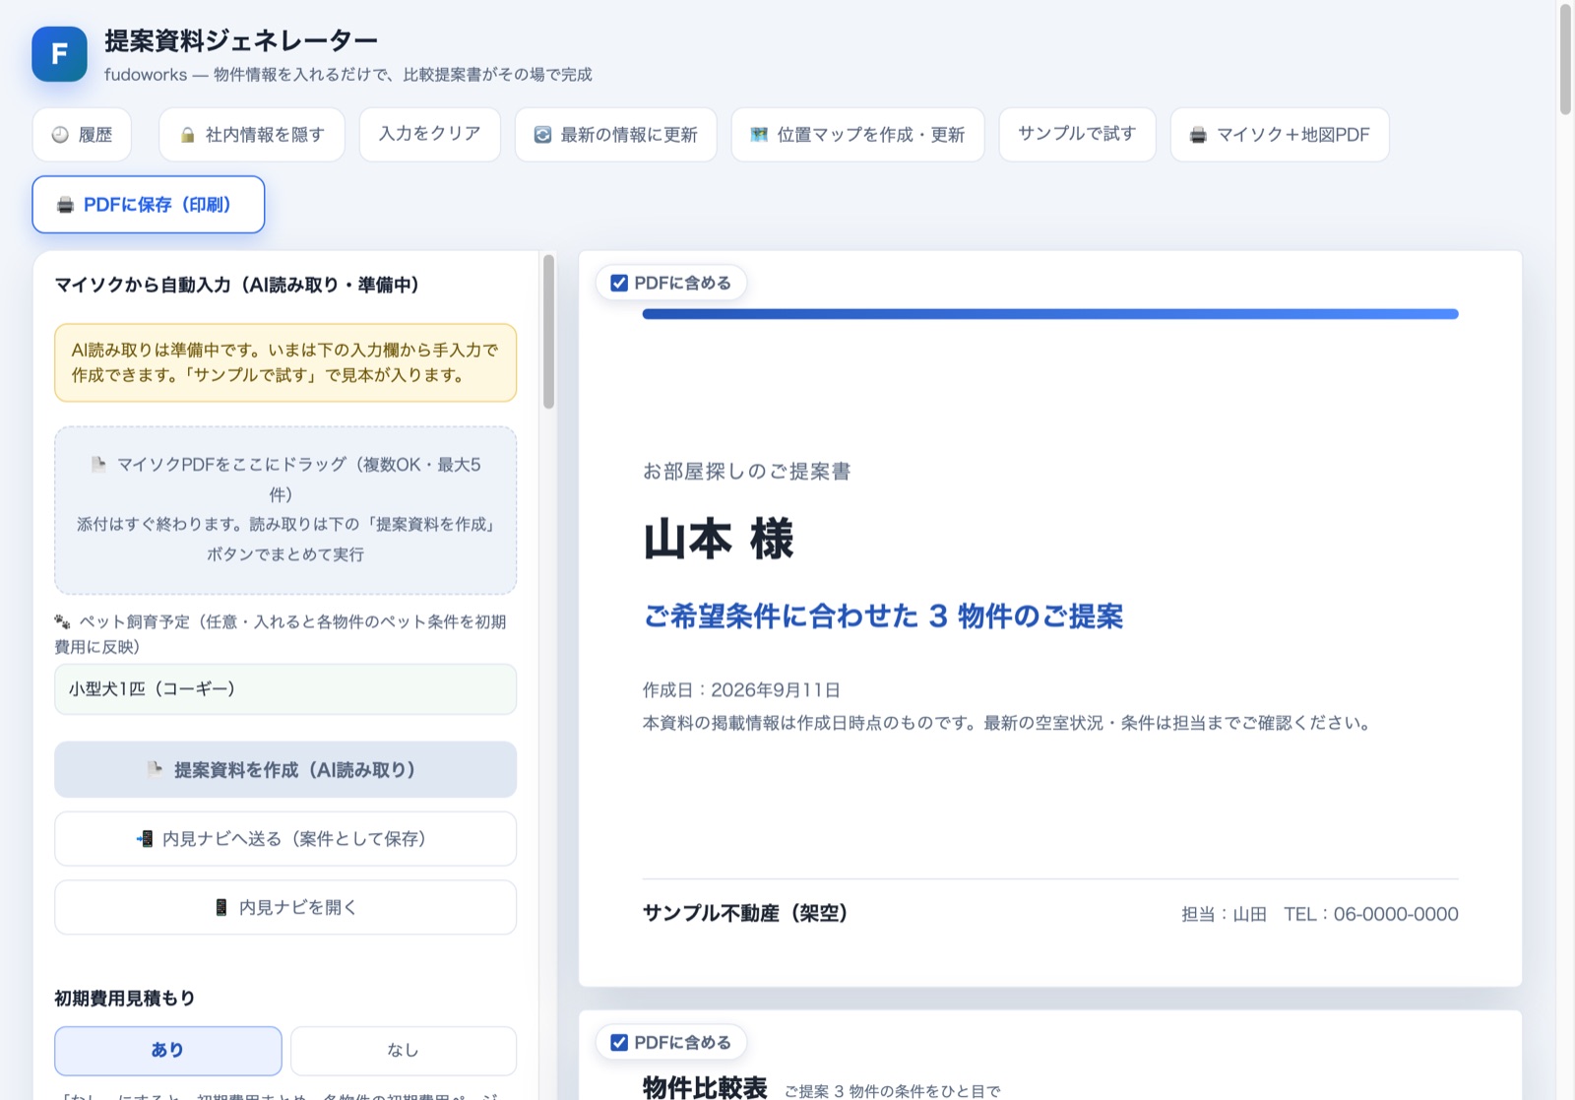Screen dimensions: 1575x1100
Task: Open the 履歴 history button
Action: coord(82,134)
